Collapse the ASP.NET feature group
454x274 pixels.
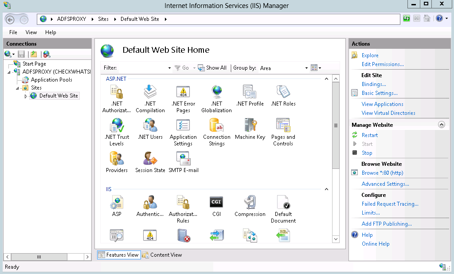(326, 79)
